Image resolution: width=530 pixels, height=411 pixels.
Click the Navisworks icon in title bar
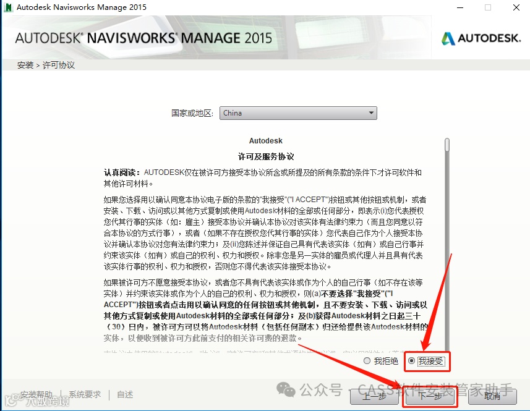[8, 7]
